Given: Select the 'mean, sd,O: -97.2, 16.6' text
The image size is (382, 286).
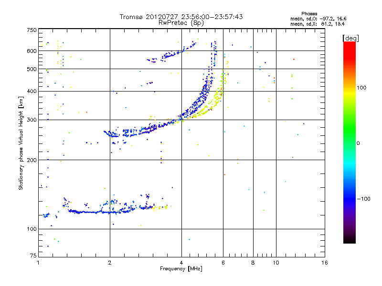Looking at the screenshot, I should [x=318, y=19].
